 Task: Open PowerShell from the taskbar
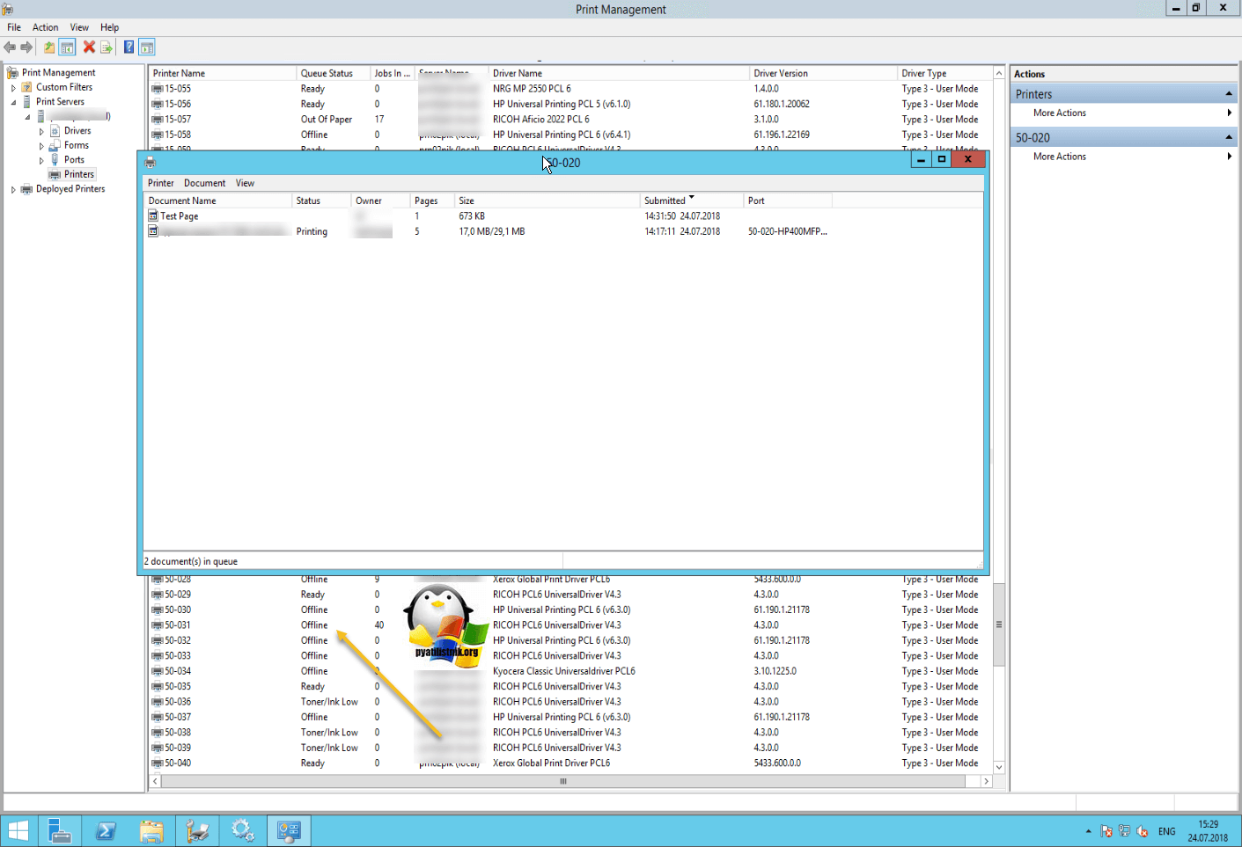click(106, 830)
